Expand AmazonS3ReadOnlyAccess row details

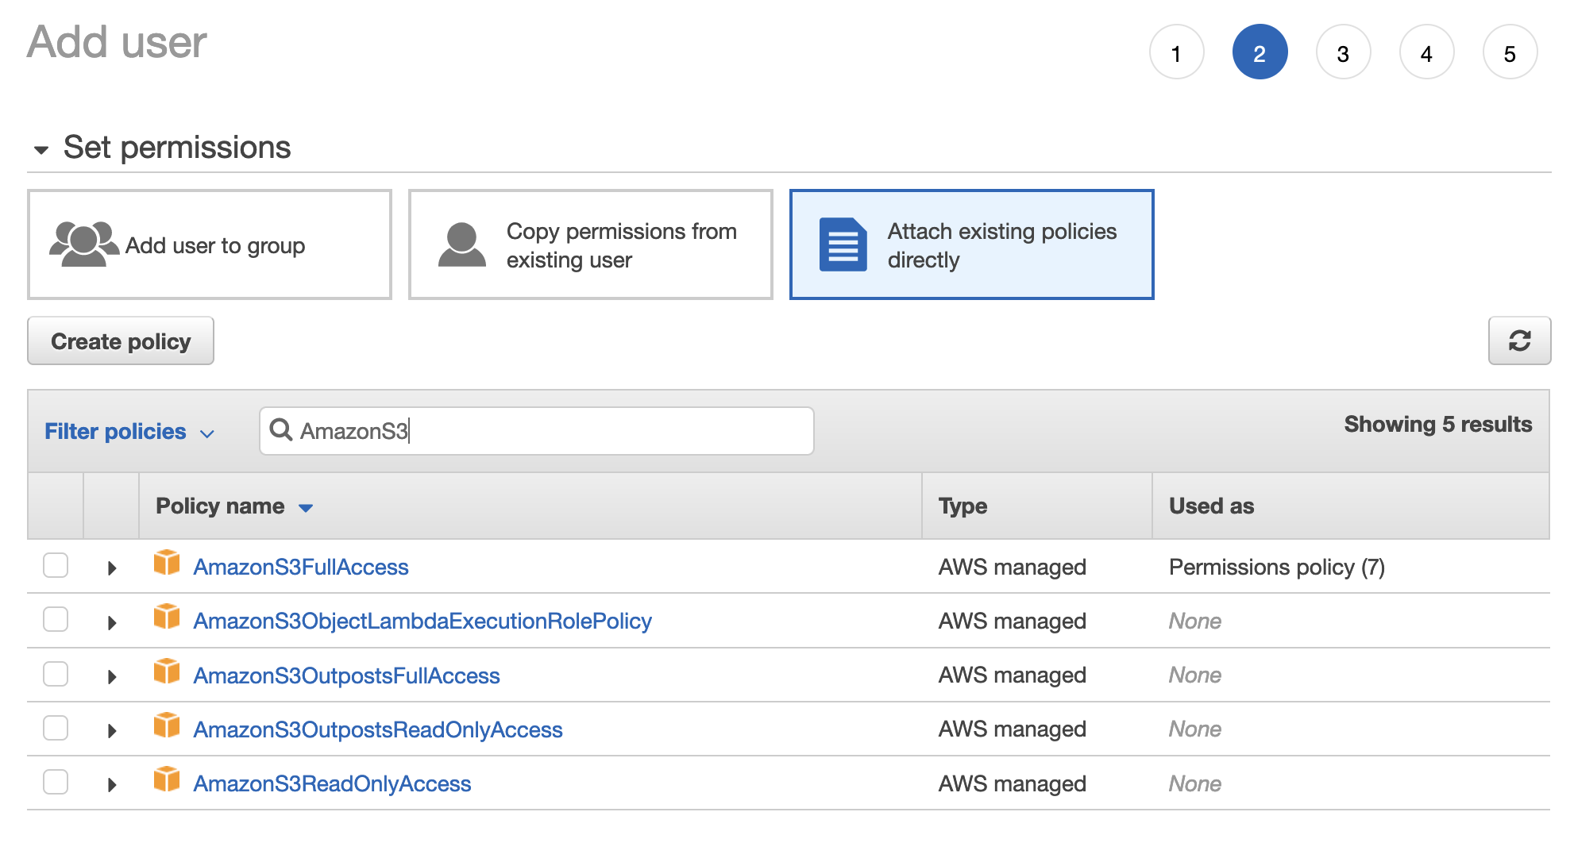112,785
